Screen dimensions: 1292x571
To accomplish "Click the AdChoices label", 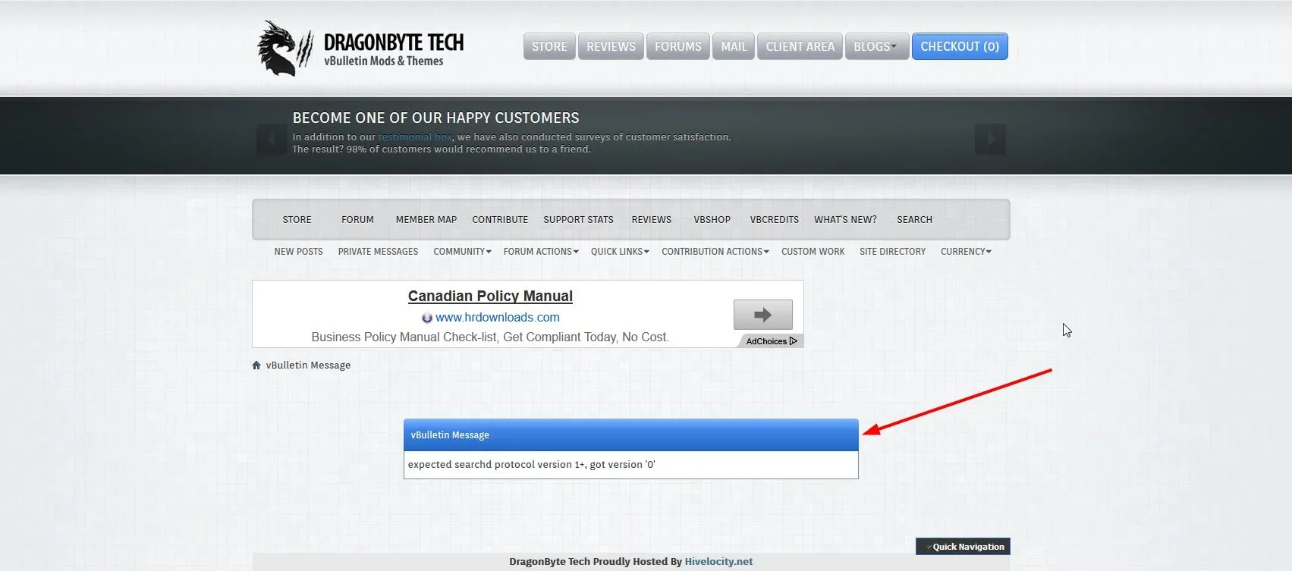I will 766,341.
